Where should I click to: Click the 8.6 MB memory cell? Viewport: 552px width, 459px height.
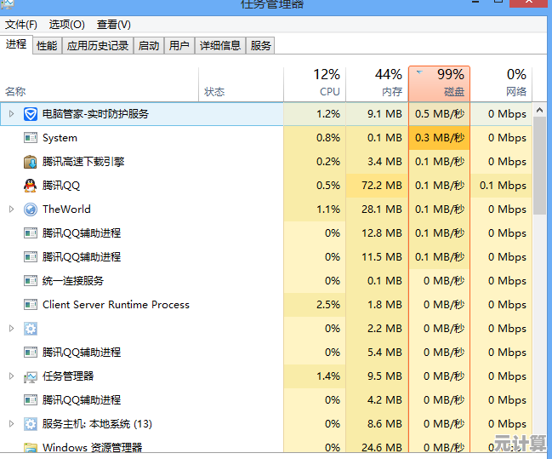pyautogui.click(x=377, y=424)
